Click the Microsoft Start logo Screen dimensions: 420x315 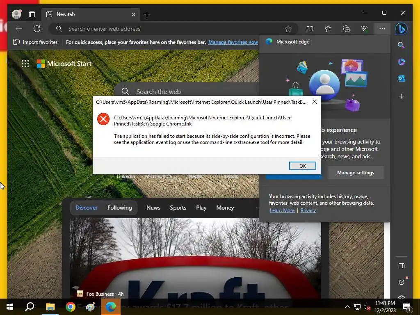click(64, 64)
